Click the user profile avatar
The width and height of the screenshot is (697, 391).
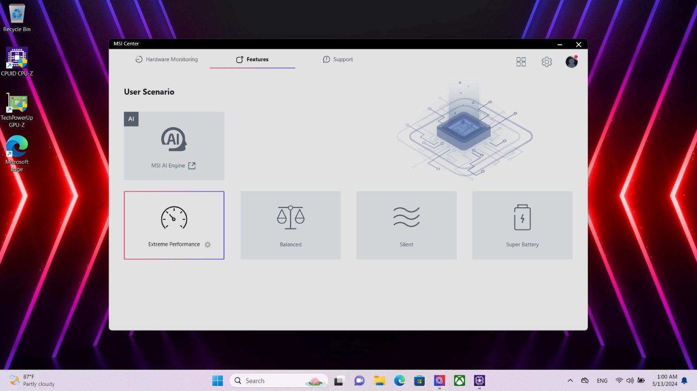click(x=572, y=62)
